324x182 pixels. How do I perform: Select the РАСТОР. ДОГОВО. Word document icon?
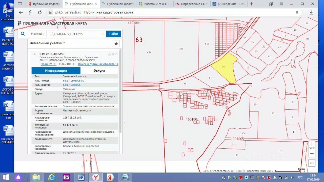coord(9,36)
